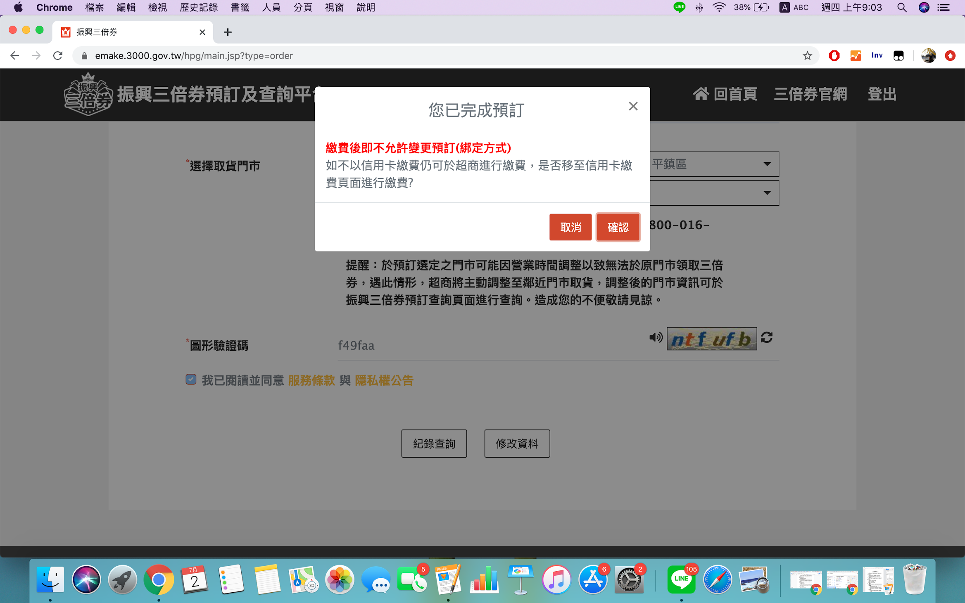Open the LINE app in the dock
Image resolution: width=965 pixels, height=603 pixels.
[x=681, y=579]
